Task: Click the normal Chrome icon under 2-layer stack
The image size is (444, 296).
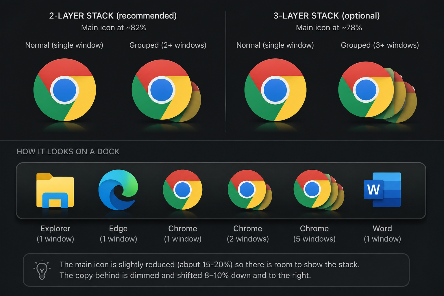Action: pos(65,90)
